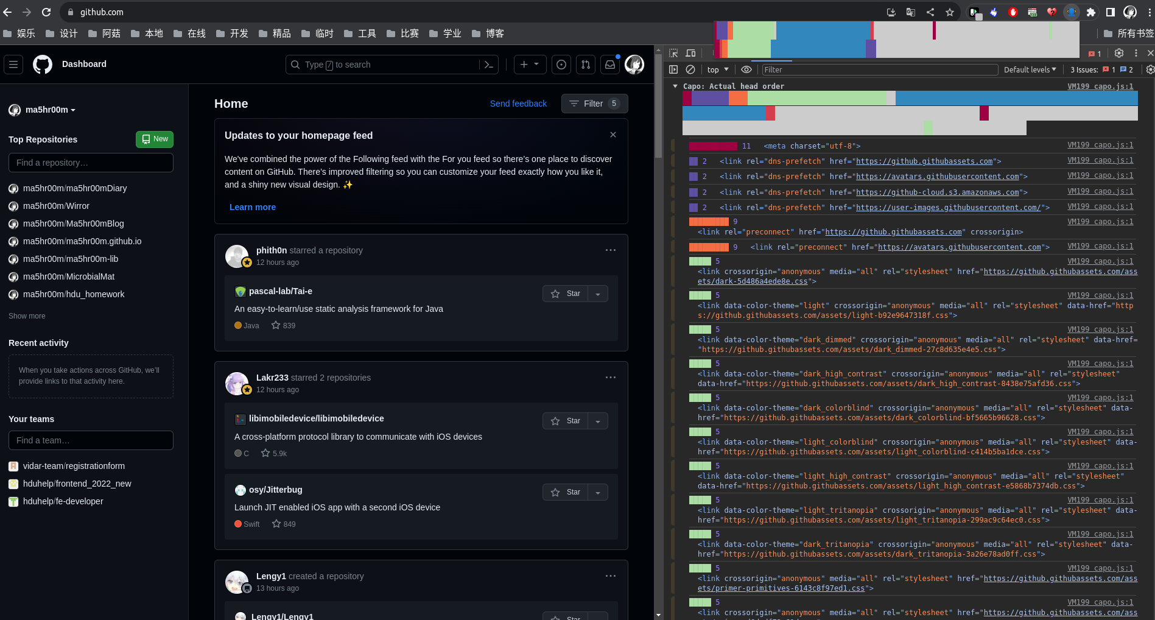
Task: Click the GitHub Octocat logo
Action: pyautogui.click(x=43, y=64)
